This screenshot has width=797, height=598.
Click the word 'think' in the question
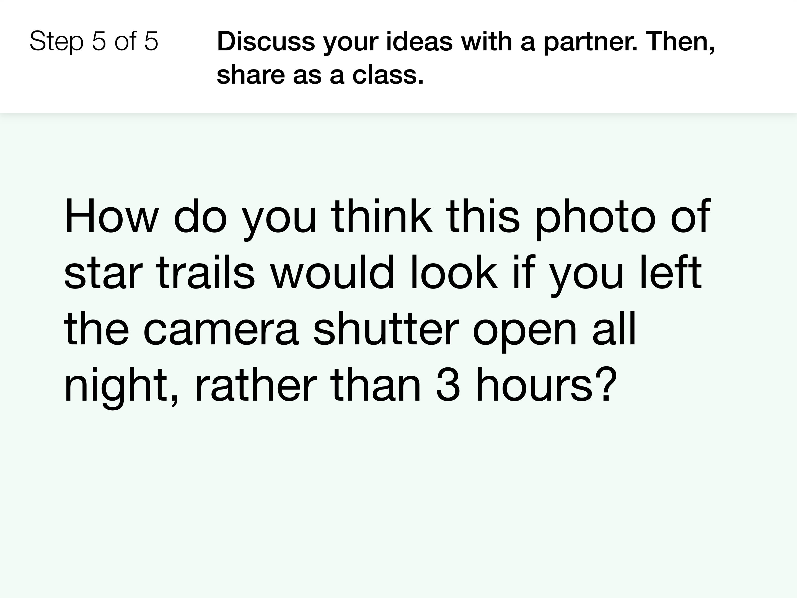coord(382,216)
